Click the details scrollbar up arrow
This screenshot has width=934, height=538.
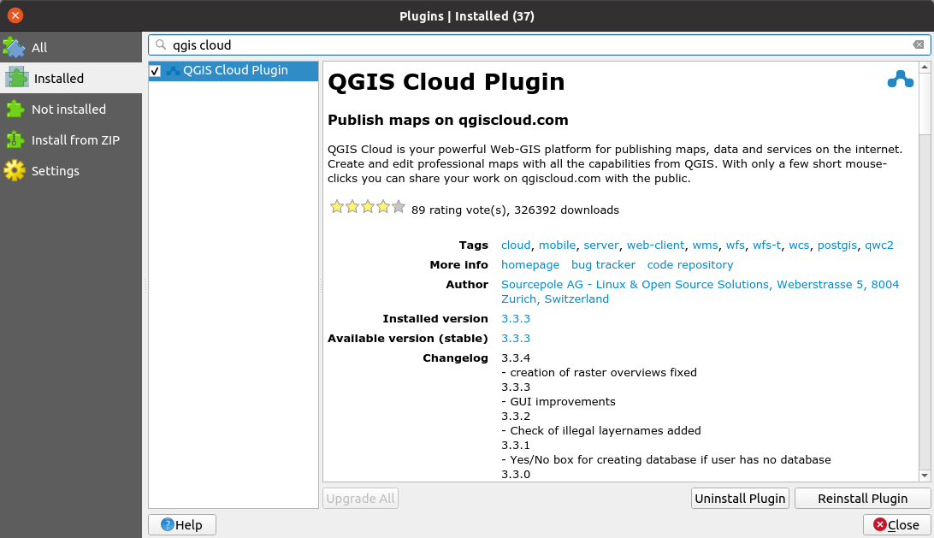(925, 67)
